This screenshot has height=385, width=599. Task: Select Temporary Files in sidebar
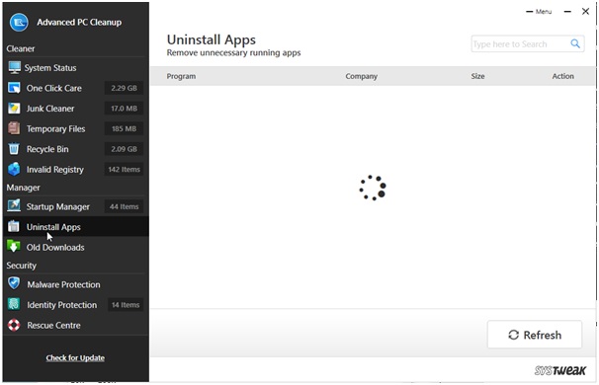click(x=55, y=129)
